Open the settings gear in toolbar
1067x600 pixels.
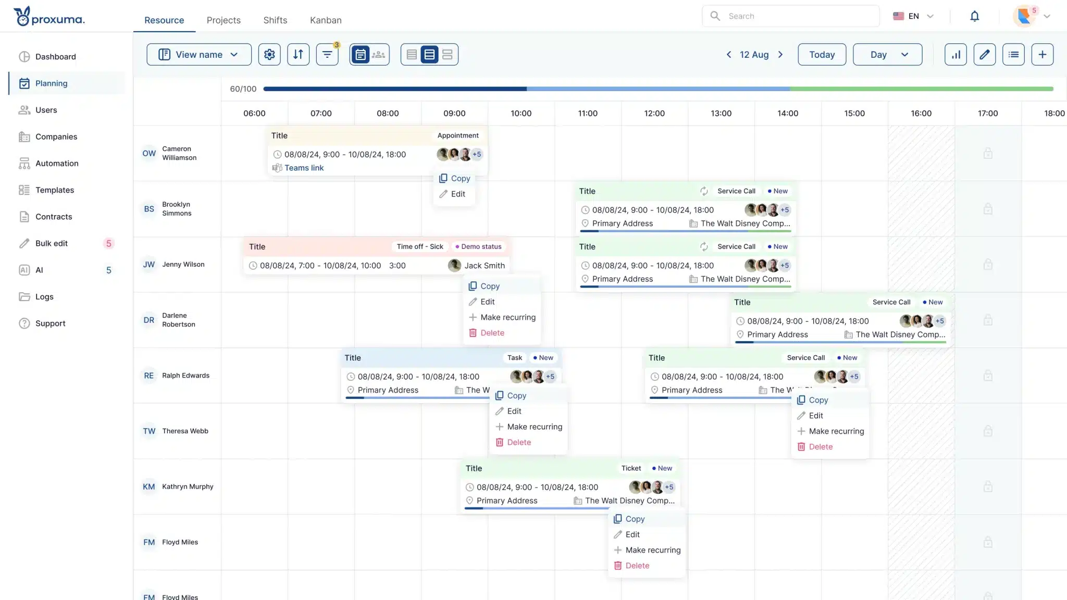coord(269,55)
